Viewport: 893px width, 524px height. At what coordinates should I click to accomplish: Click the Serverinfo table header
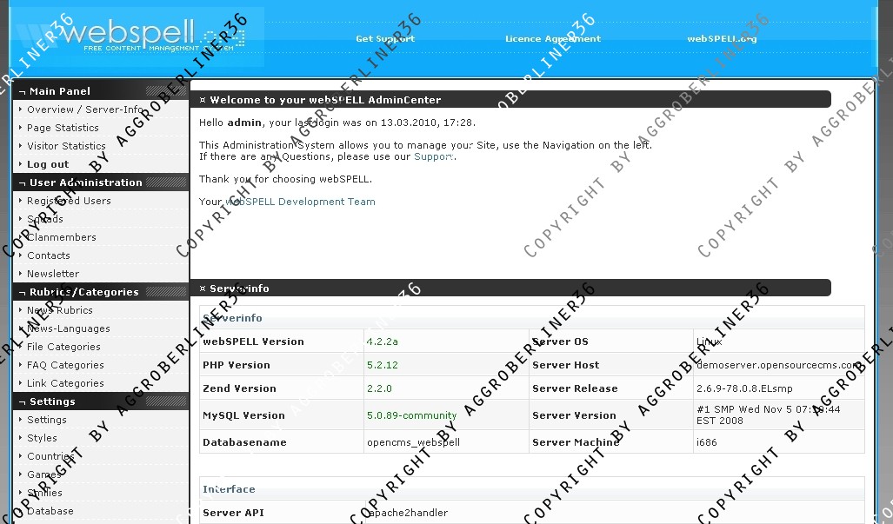coord(232,318)
